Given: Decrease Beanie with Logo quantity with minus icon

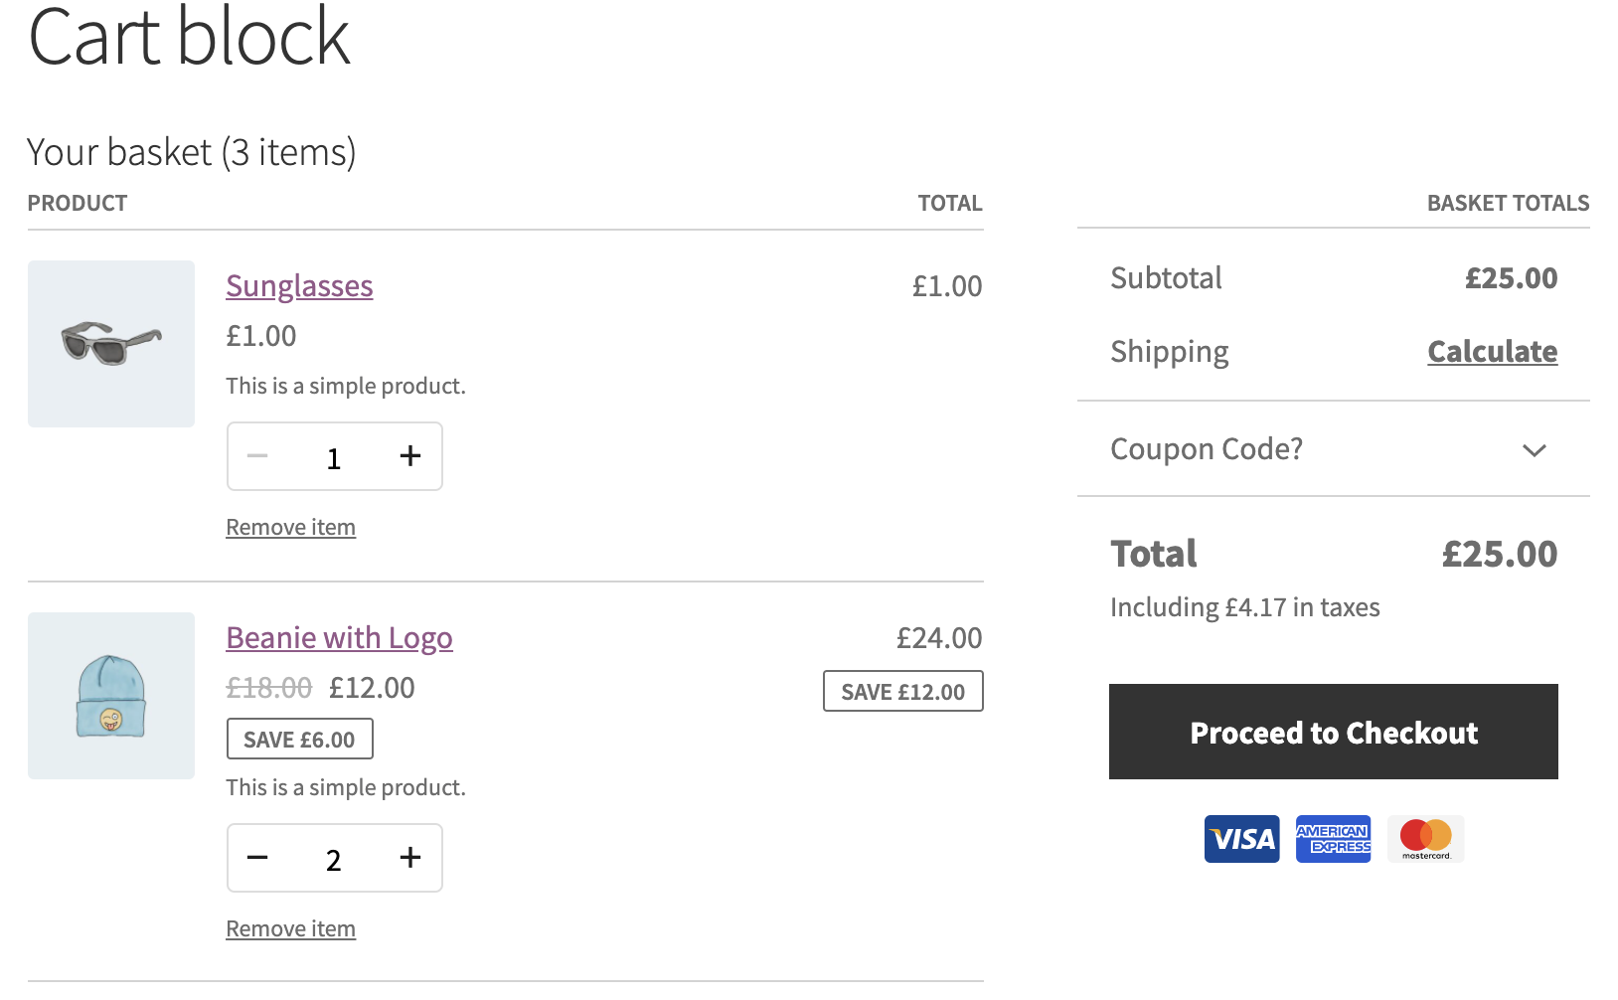Looking at the screenshot, I should click(257, 857).
